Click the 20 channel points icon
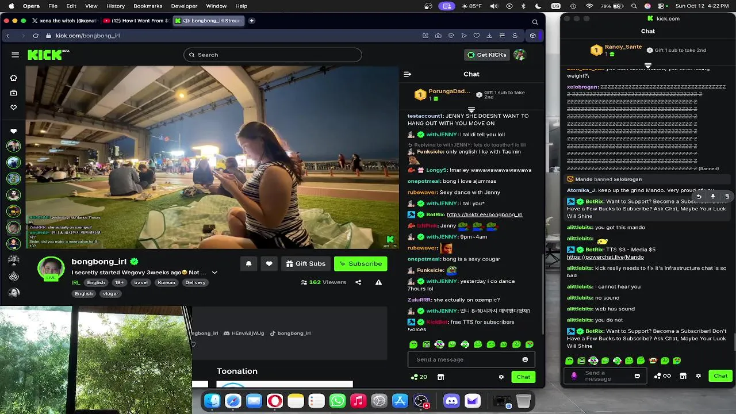Viewport: 736px width, 414px height. click(x=419, y=377)
